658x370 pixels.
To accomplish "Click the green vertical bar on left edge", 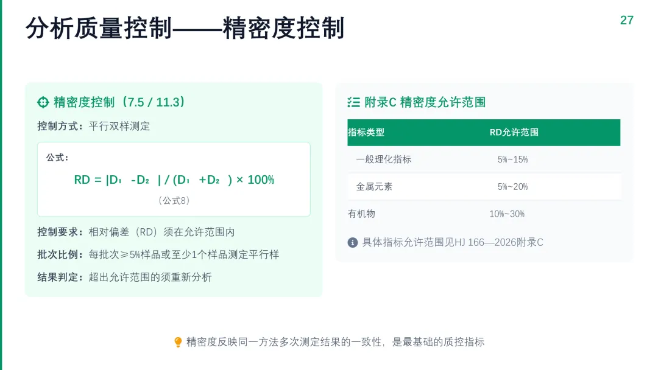I will click(1, 185).
